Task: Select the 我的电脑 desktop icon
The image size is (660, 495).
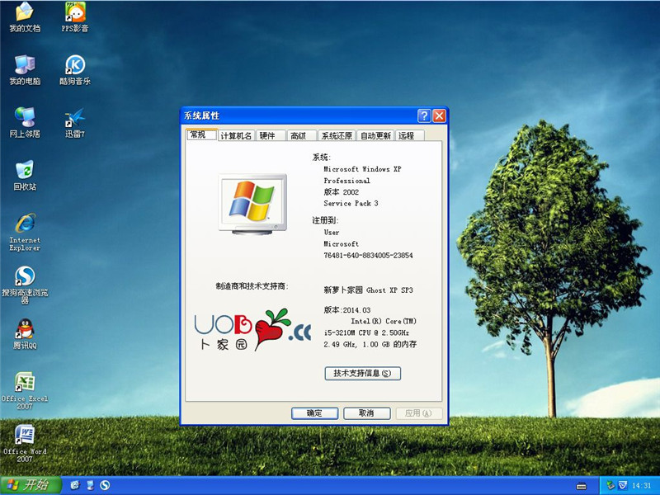Action: click(x=25, y=70)
